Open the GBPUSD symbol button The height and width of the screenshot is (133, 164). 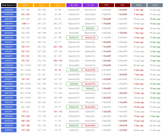click(x=9, y=38)
